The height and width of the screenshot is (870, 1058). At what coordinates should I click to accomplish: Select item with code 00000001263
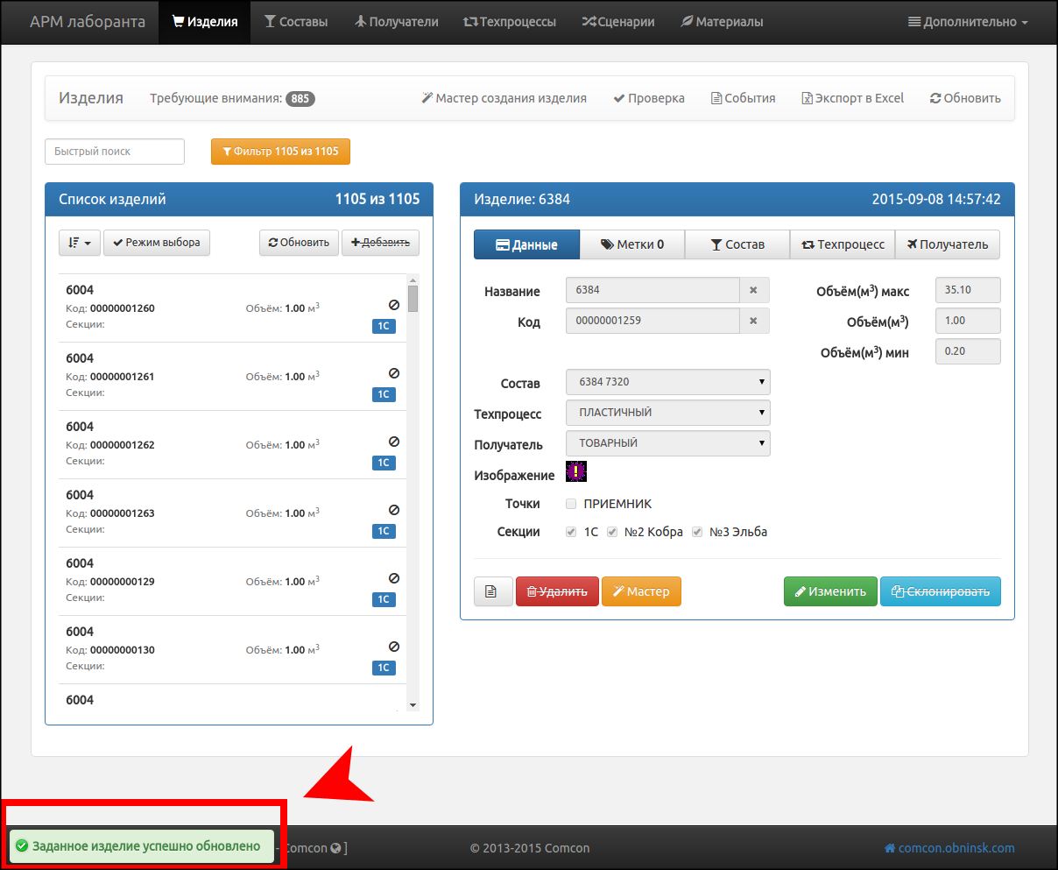pos(232,513)
